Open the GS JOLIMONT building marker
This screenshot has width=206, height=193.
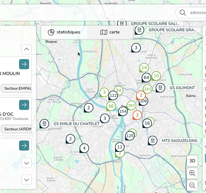(x=160, y=88)
